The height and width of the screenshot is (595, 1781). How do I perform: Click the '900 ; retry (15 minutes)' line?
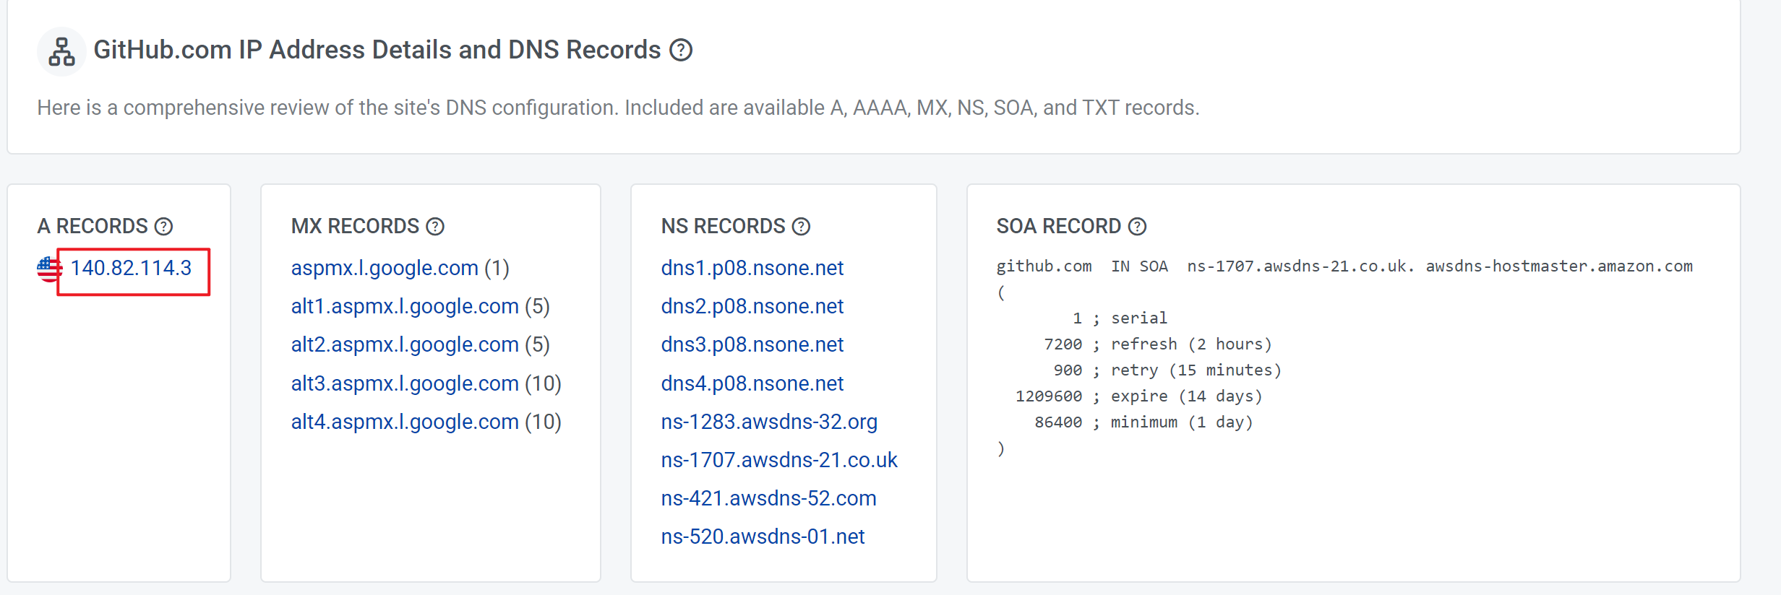click(x=1167, y=370)
